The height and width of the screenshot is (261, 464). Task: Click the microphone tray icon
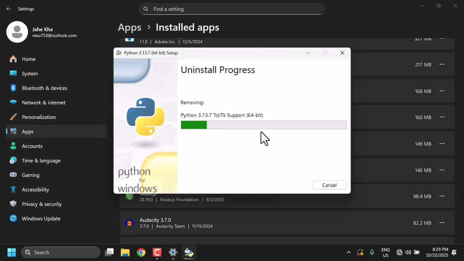pos(372,252)
